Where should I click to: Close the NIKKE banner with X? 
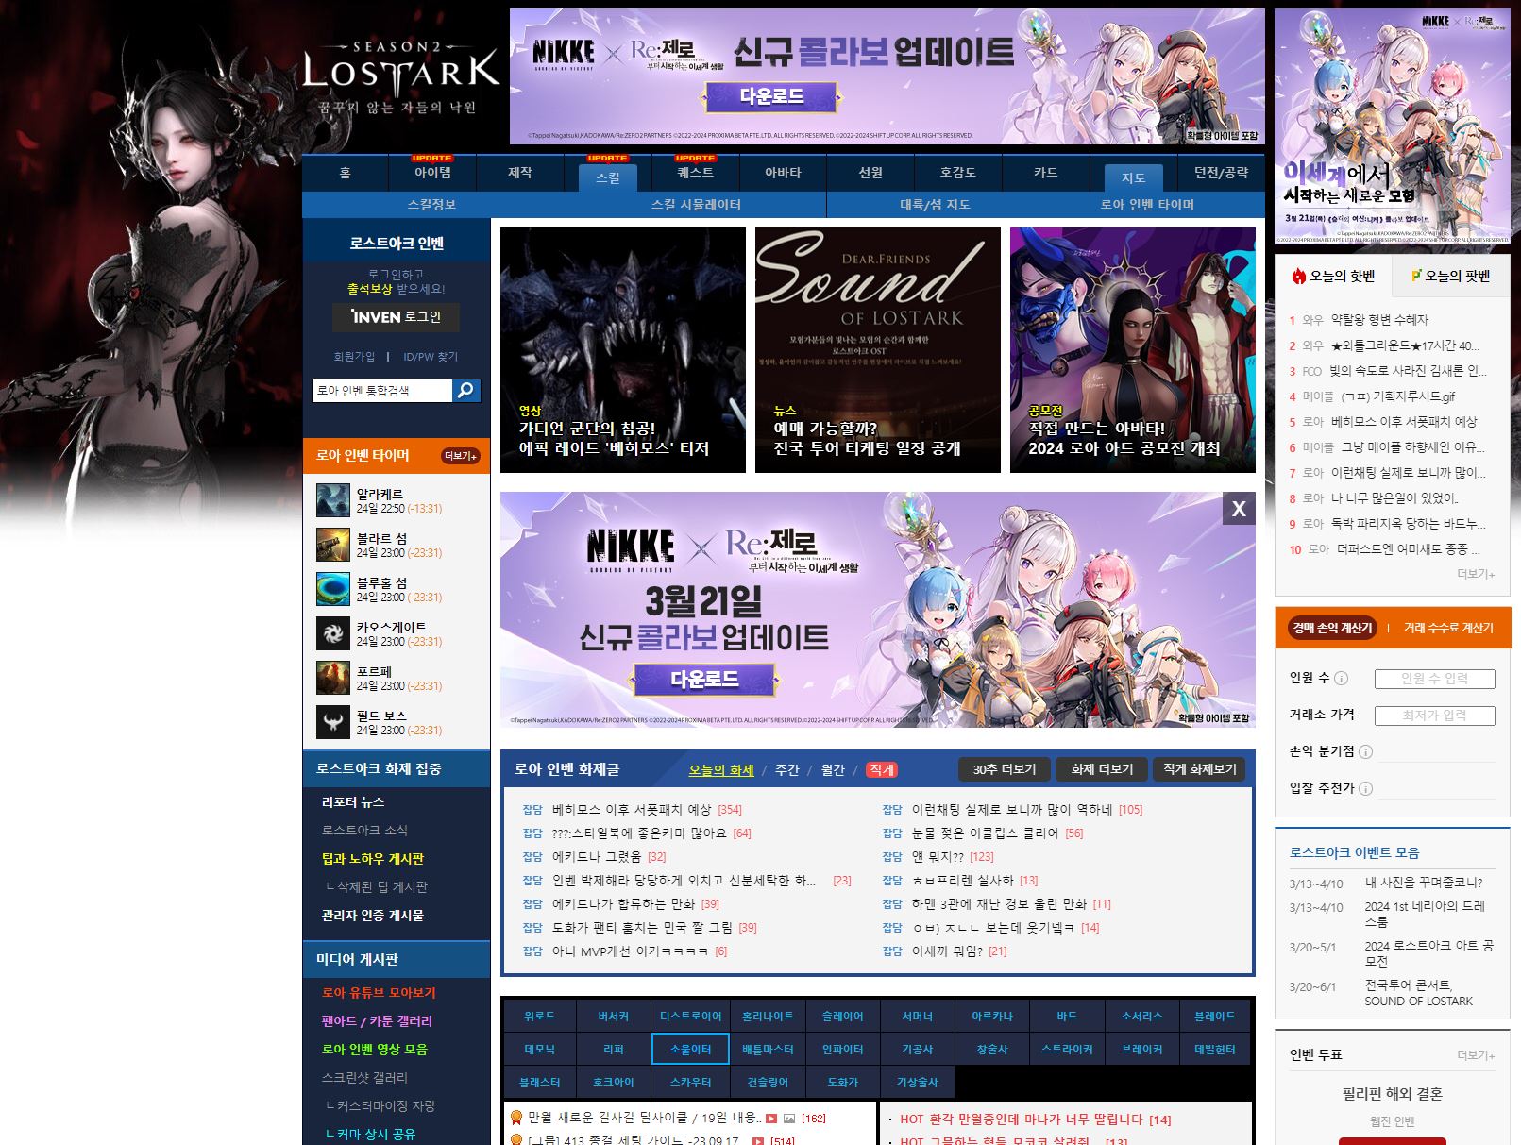tap(1239, 509)
